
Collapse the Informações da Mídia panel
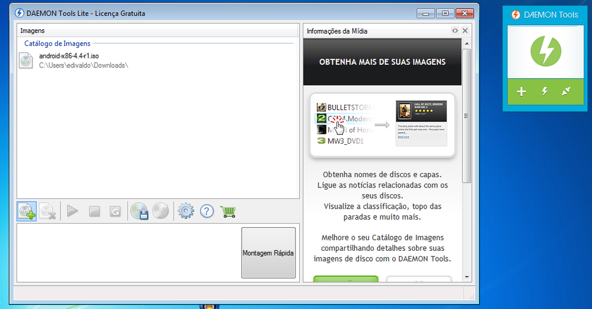pos(455,31)
